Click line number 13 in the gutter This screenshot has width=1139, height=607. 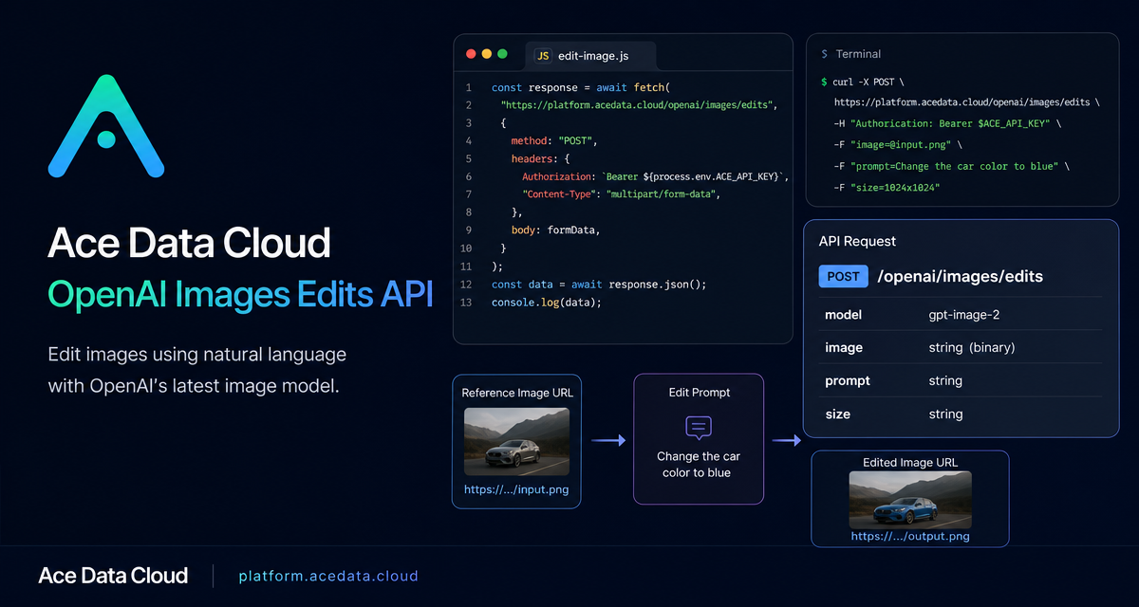point(466,303)
